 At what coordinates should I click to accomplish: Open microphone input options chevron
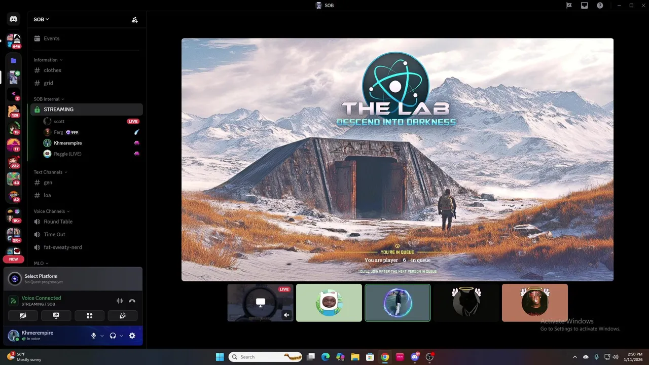[102, 336]
